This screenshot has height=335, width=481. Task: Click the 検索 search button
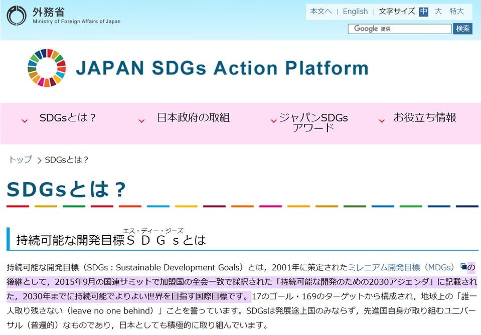[462, 29]
